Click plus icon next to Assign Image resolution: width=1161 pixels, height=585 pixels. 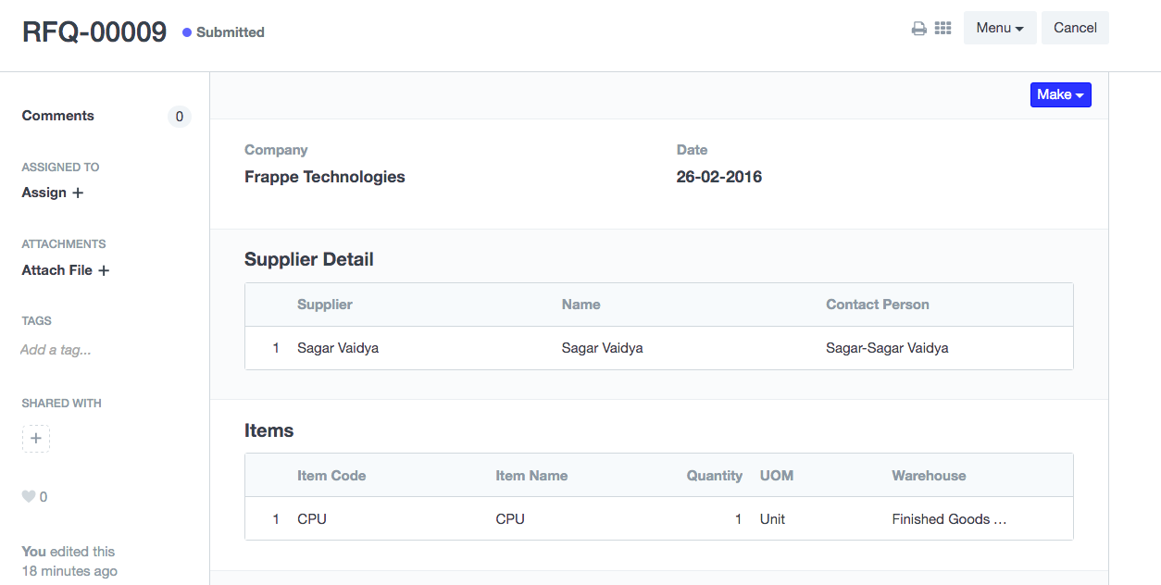(78, 193)
